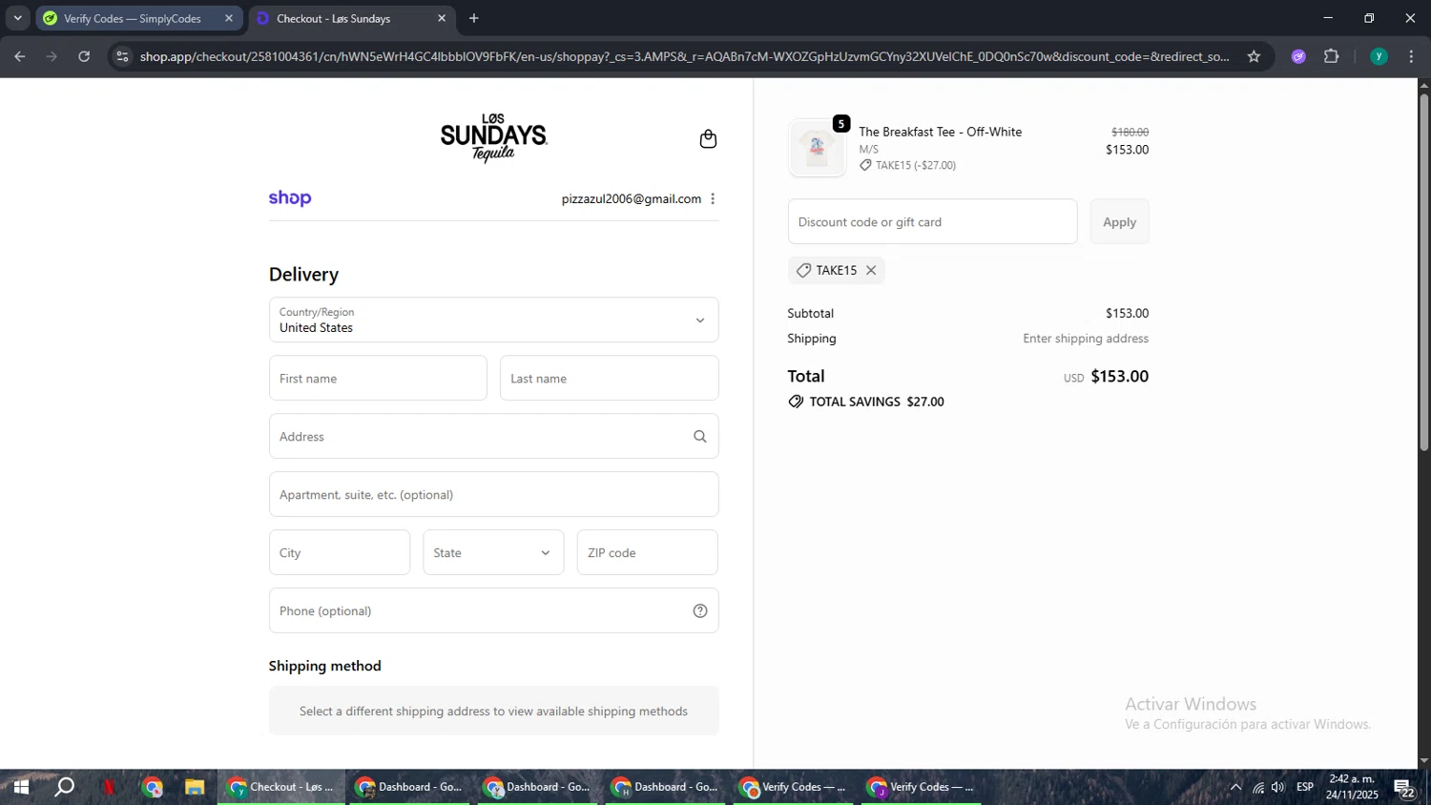Open the volume control in tray
1431x805 pixels.
point(1278,787)
